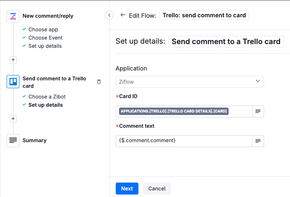This screenshot has width=290, height=197.
Task: Click the Trello step icon
Action: click(13, 82)
